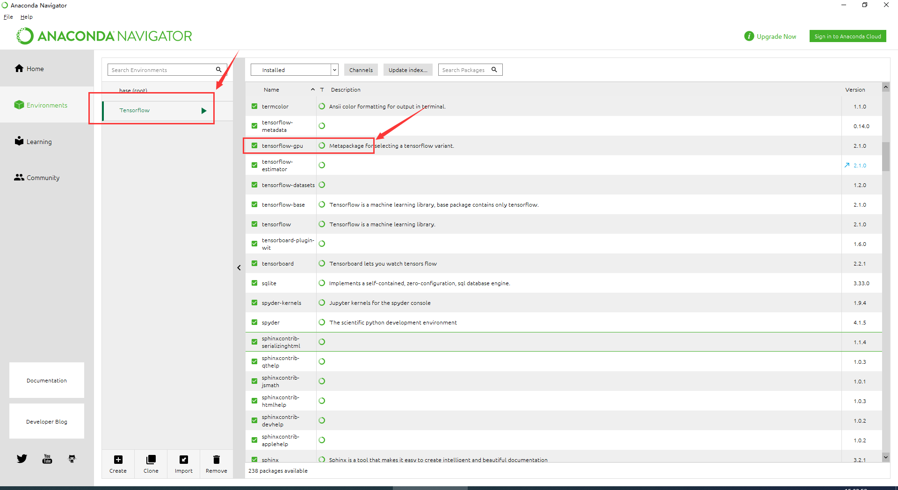Click the Twitter bird icon
898x490 pixels.
point(22,459)
